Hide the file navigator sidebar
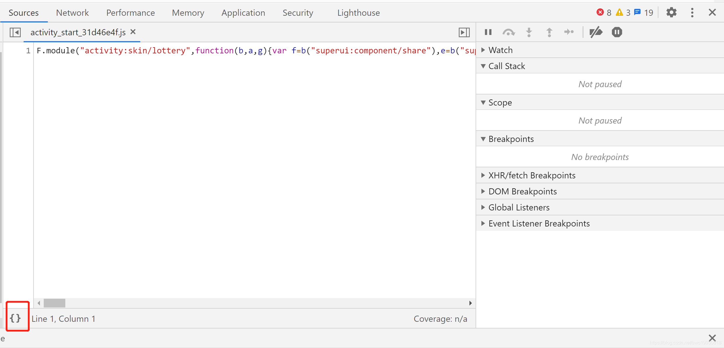724x348 pixels. click(x=15, y=32)
